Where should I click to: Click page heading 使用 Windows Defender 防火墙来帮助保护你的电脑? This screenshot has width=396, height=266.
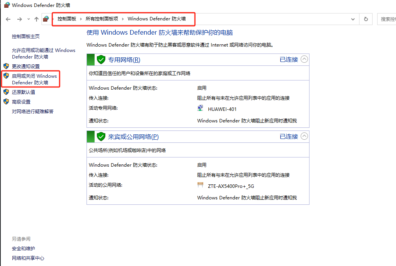160,33
